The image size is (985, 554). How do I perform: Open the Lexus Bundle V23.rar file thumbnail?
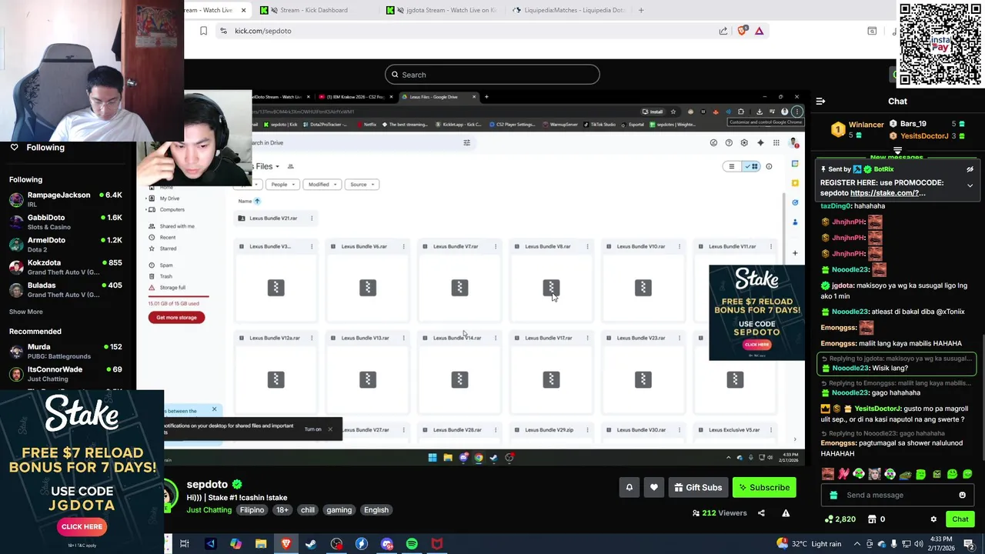point(643,379)
